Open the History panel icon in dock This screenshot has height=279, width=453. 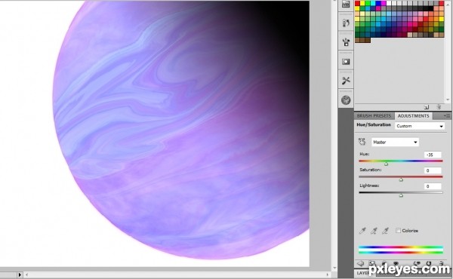(346, 23)
